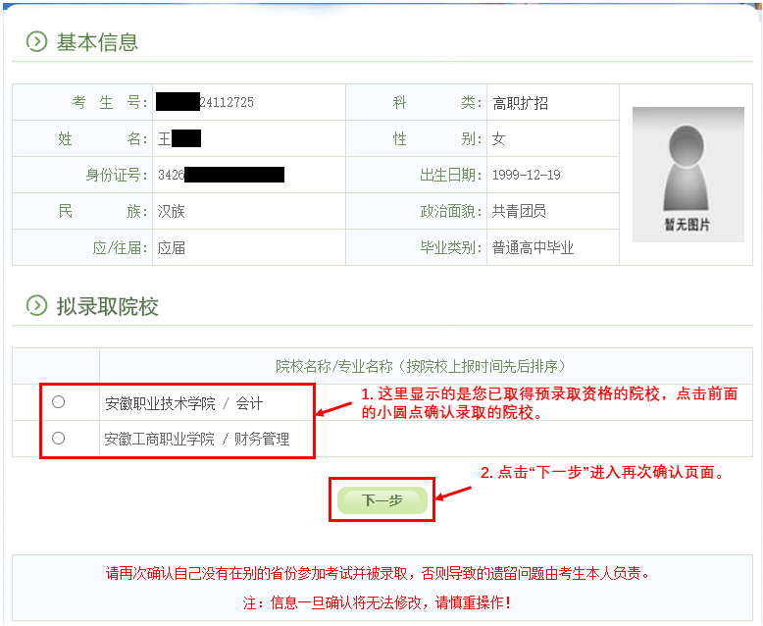The image size is (763, 626).
Task: Click the circle arrow icon beside 基本信息
Action: coord(36,41)
